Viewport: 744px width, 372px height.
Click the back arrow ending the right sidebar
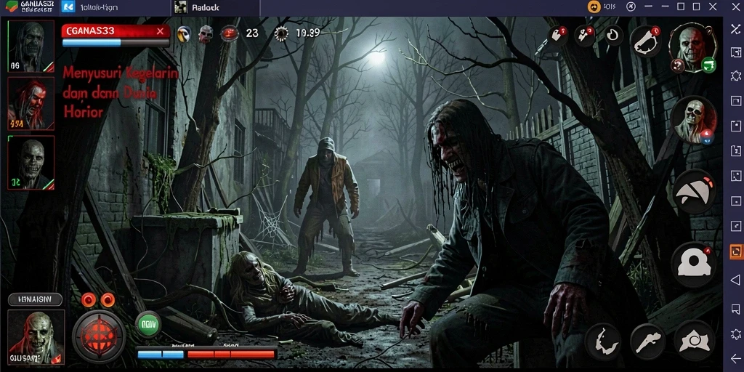pos(736,358)
